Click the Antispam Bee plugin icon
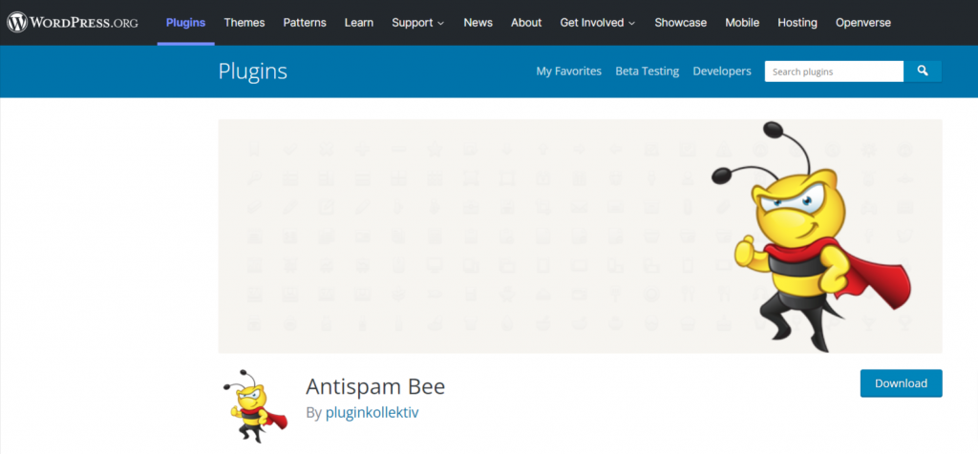The width and height of the screenshot is (978, 454). pos(254,406)
